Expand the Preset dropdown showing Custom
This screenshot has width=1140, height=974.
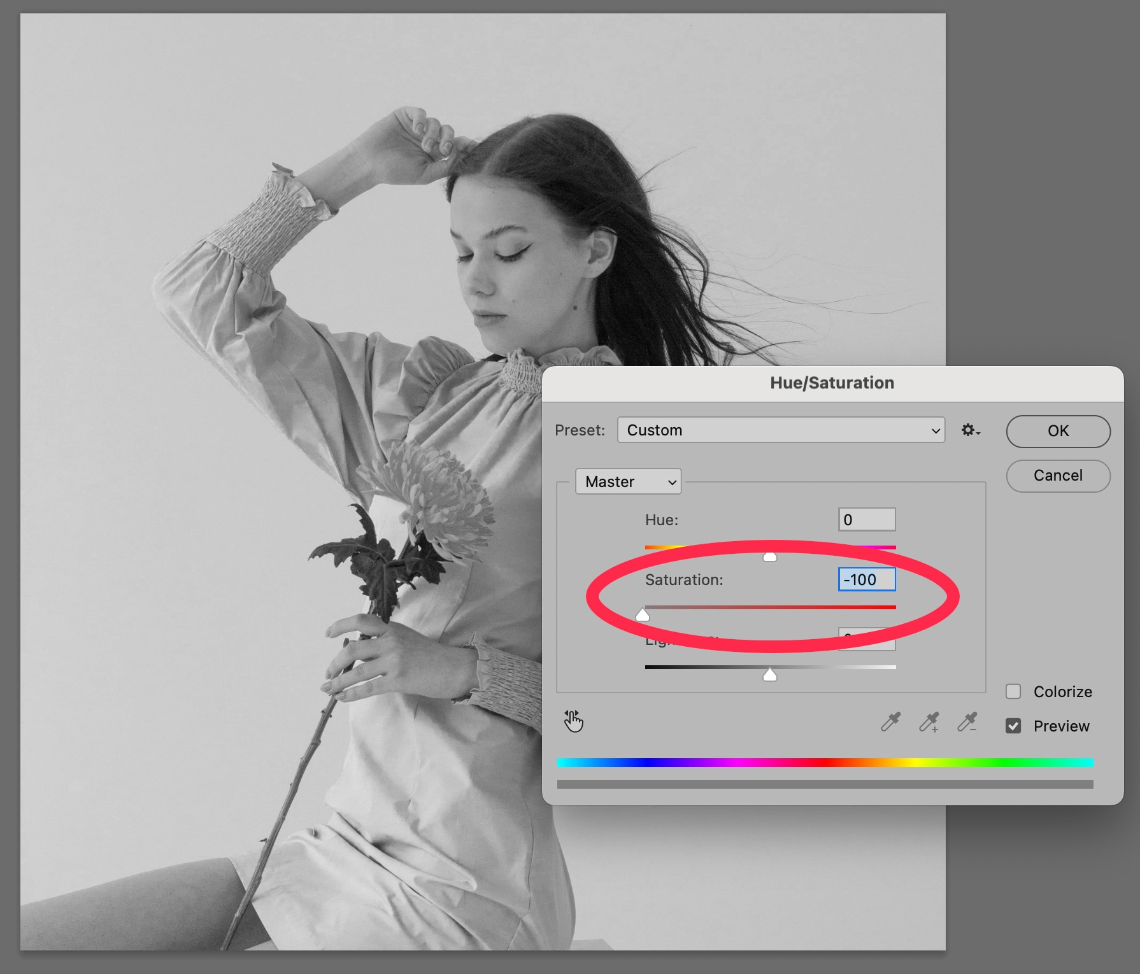click(781, 430)
